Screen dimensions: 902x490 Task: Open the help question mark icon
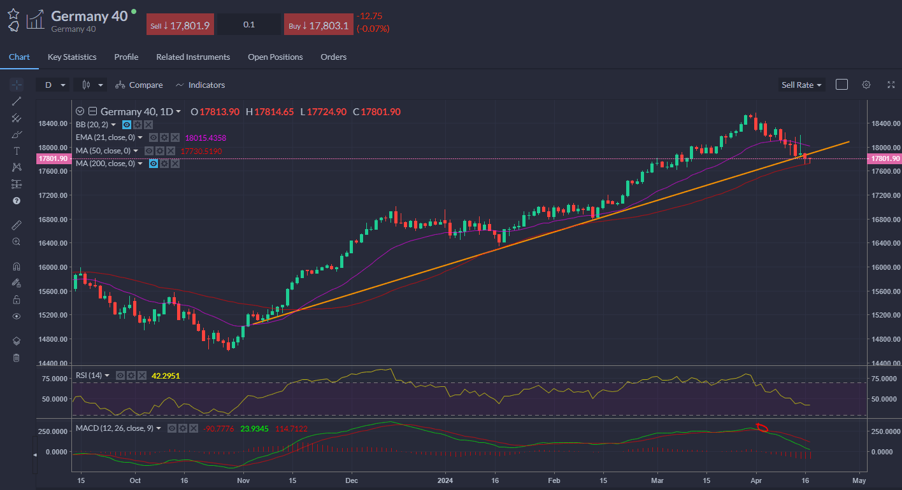17,200
